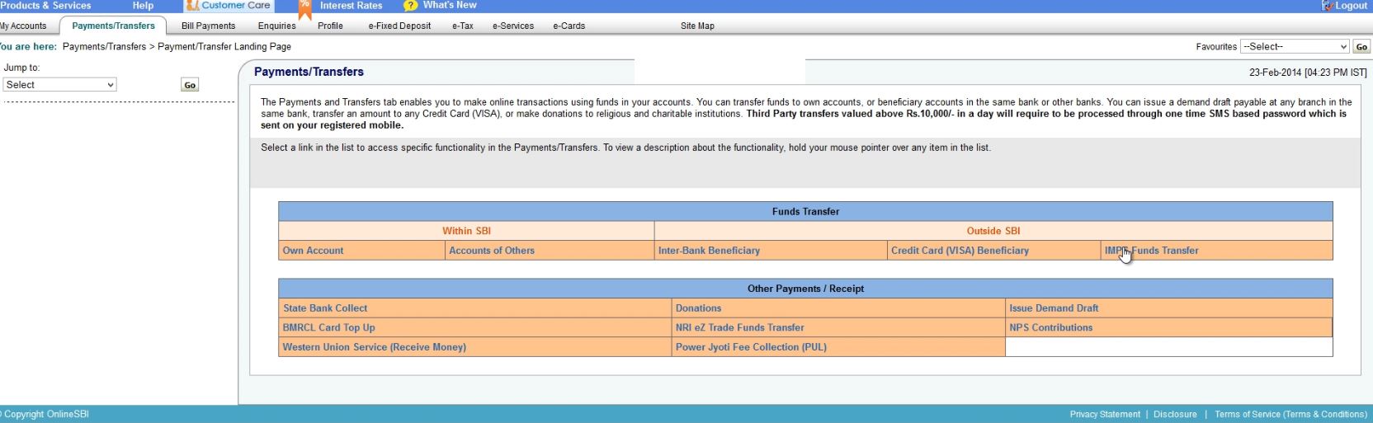Click the Customer Care headset icon
Screen dimensions: 1373x423
click(191, 6)
